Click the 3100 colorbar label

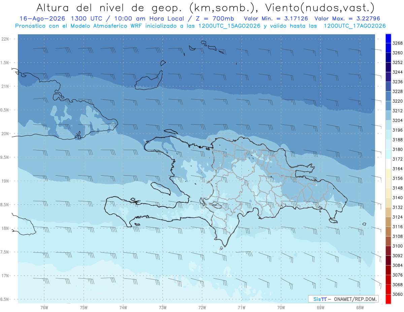(x=398, y=246)
